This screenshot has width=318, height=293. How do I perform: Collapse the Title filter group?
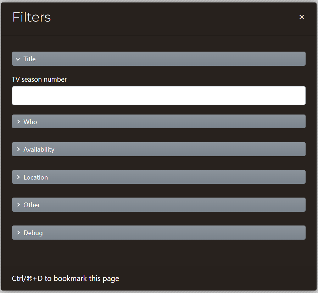point(158,59)
